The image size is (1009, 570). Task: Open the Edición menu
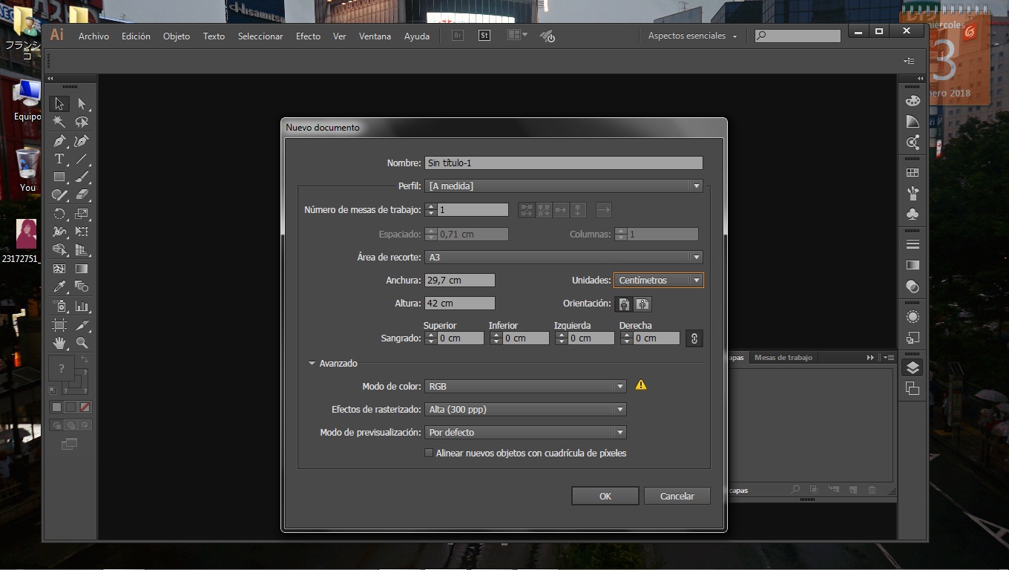(x=136, y=36)
